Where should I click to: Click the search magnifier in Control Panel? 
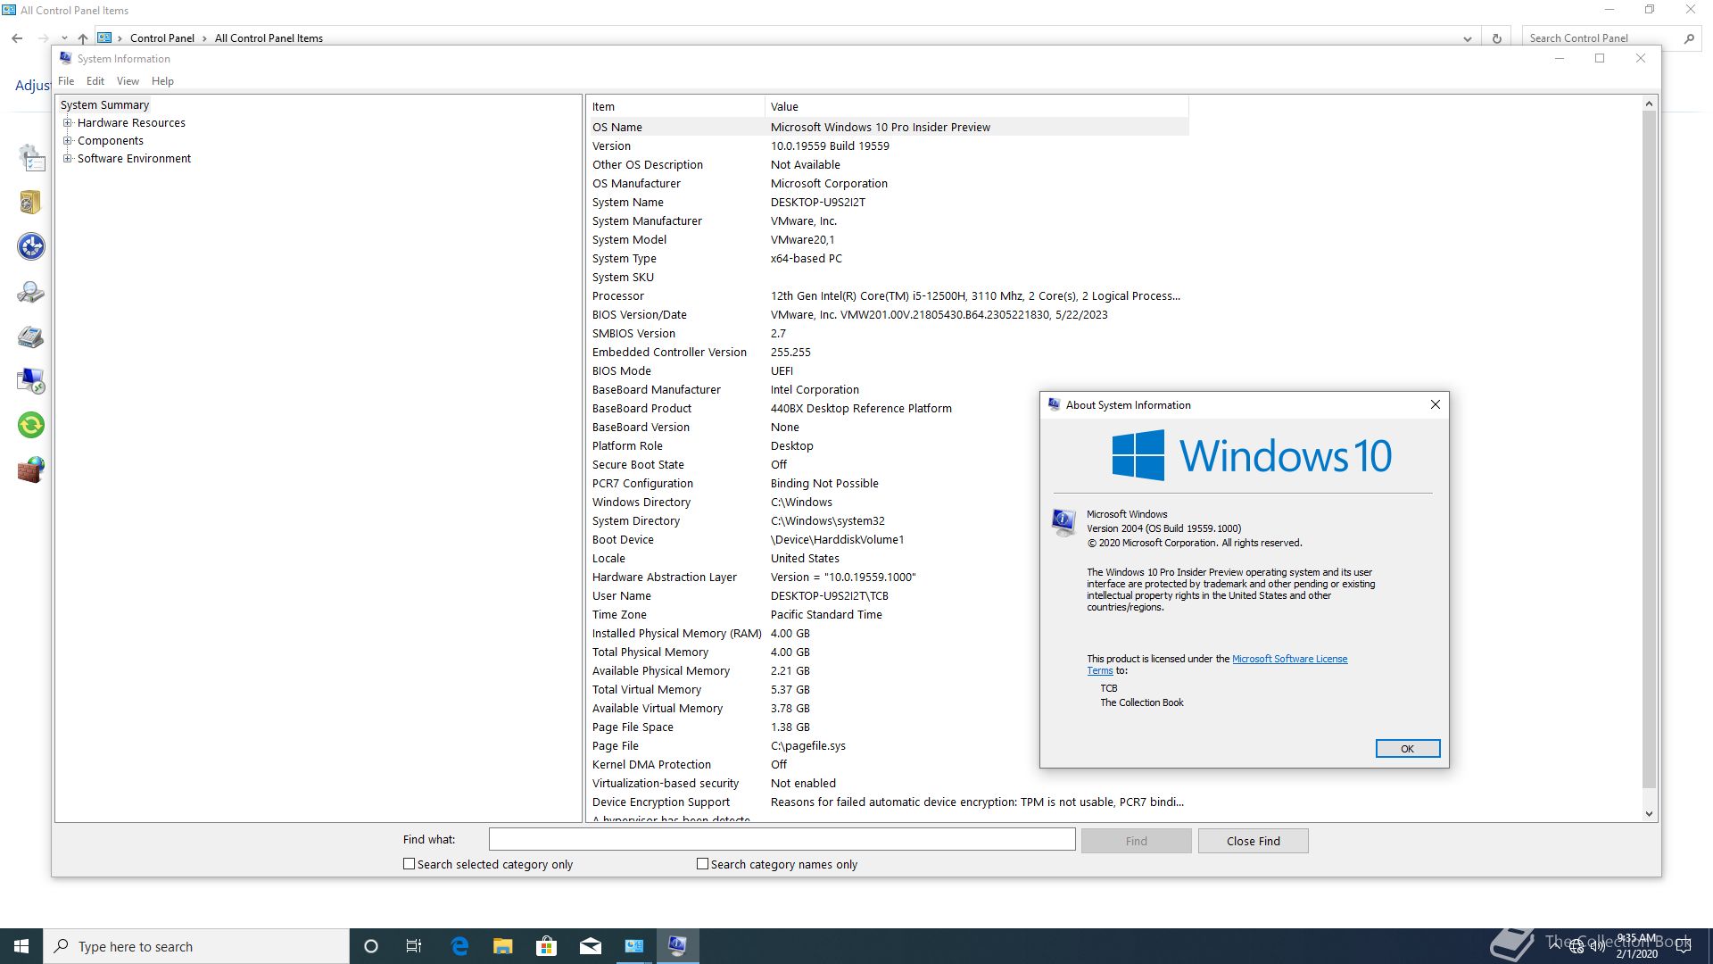(x=1689, y=38)
